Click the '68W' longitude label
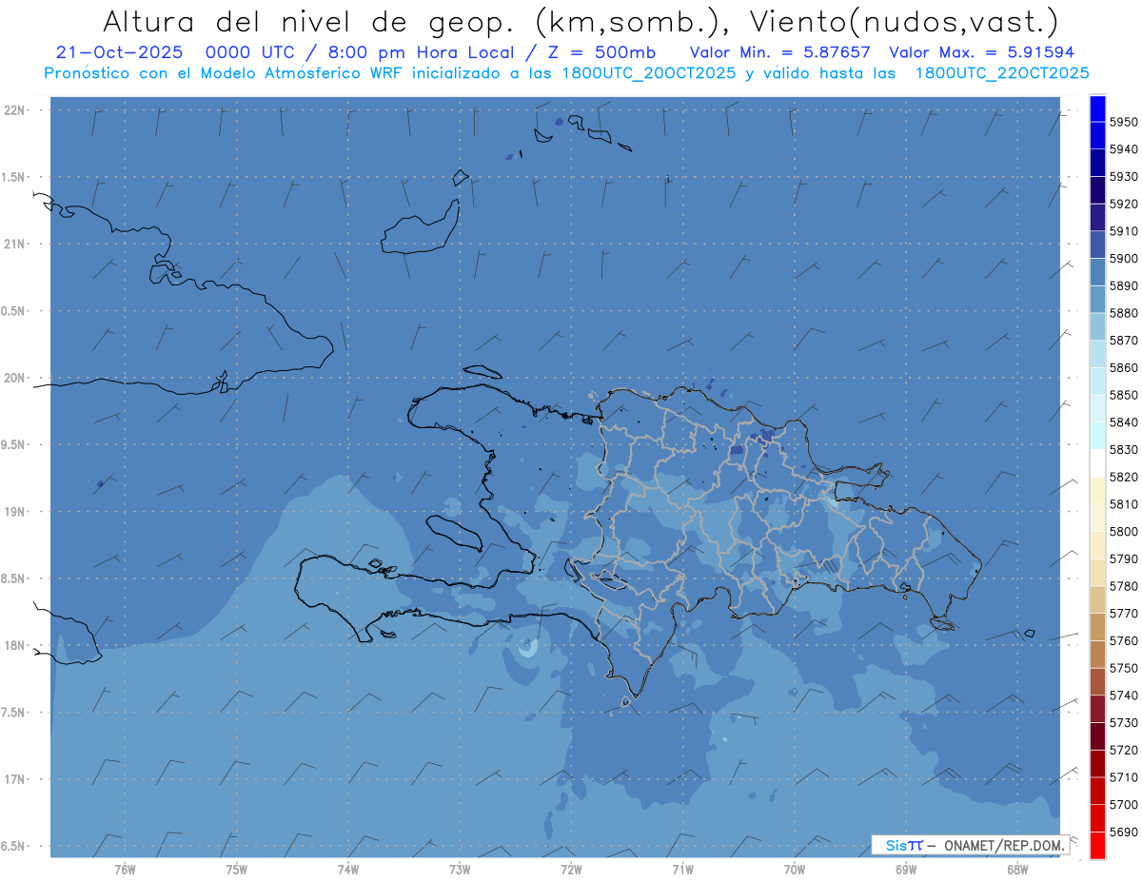 coord(1017,870)
